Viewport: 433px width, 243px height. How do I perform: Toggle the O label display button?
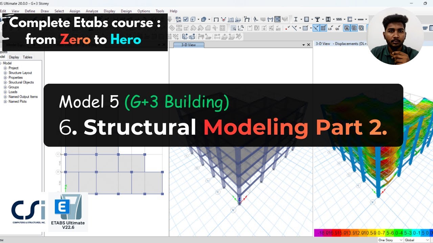[361, 28]
